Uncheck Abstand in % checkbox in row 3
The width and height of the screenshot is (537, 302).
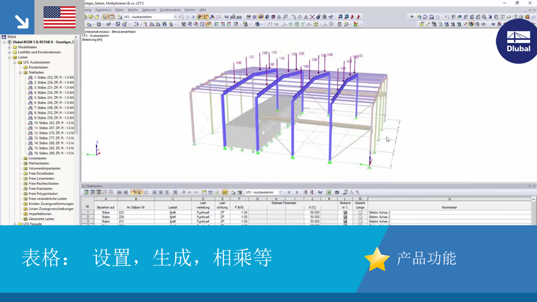pyautogui.click(x=345, y=222)
